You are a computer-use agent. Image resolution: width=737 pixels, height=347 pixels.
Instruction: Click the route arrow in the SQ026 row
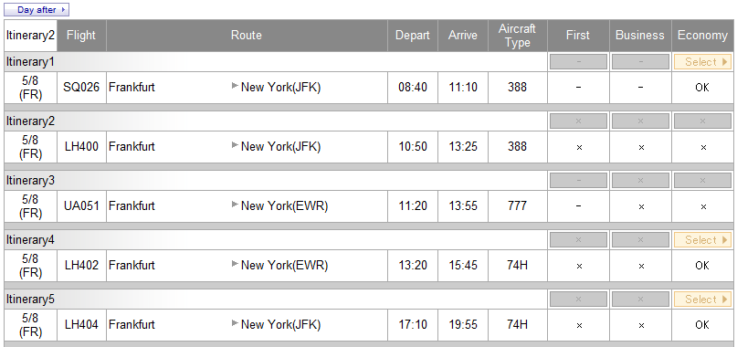[x=235, y=86]
